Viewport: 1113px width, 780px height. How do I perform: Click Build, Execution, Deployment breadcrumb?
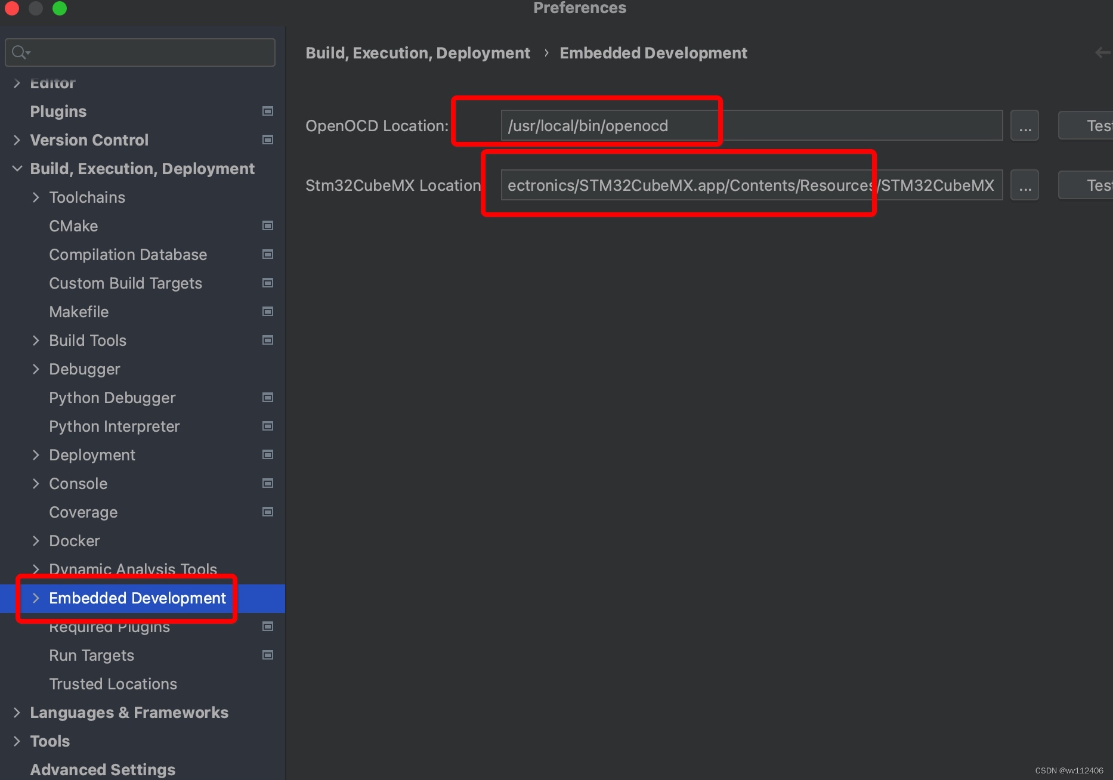pos(418,53)
